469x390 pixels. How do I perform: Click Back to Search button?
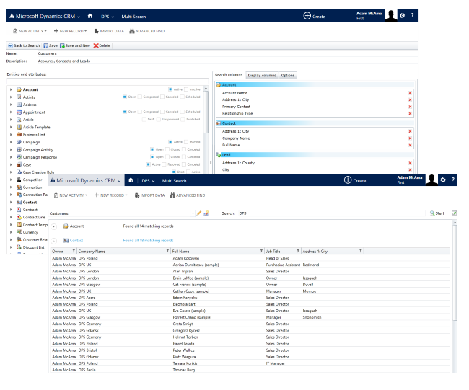(24, 45)
